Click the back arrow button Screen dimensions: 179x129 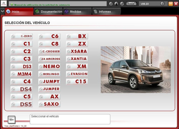11,120
